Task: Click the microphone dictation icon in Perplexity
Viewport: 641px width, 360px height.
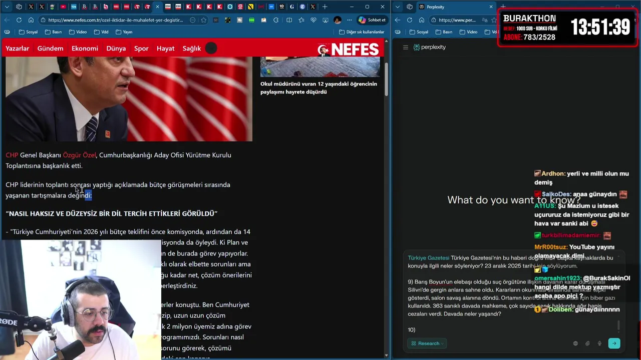Action: coord(599,343)
